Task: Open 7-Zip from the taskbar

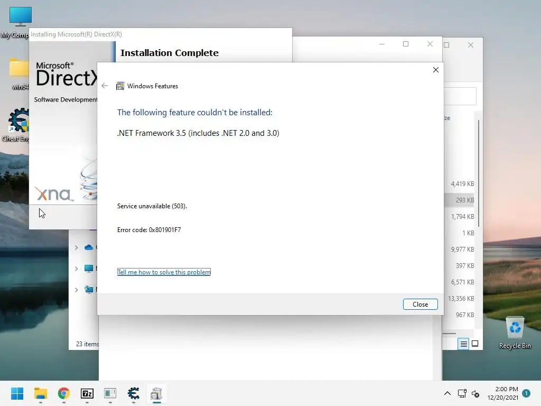Action: pos(87,393)
